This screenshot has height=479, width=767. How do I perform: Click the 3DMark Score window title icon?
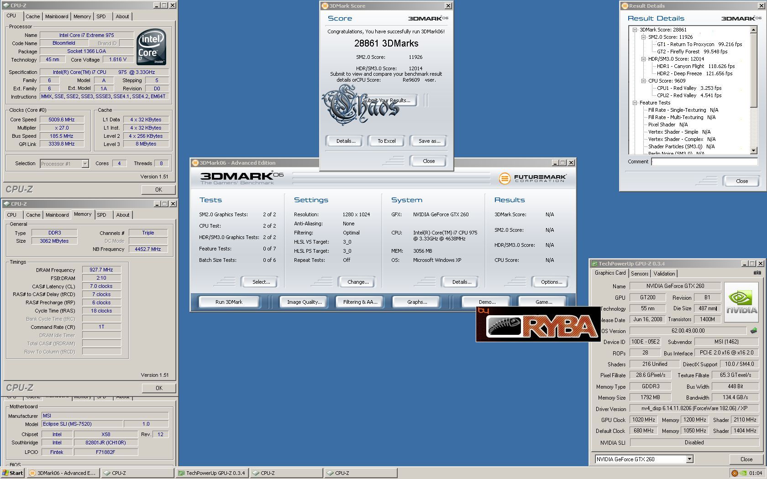(x=325, y=6)
